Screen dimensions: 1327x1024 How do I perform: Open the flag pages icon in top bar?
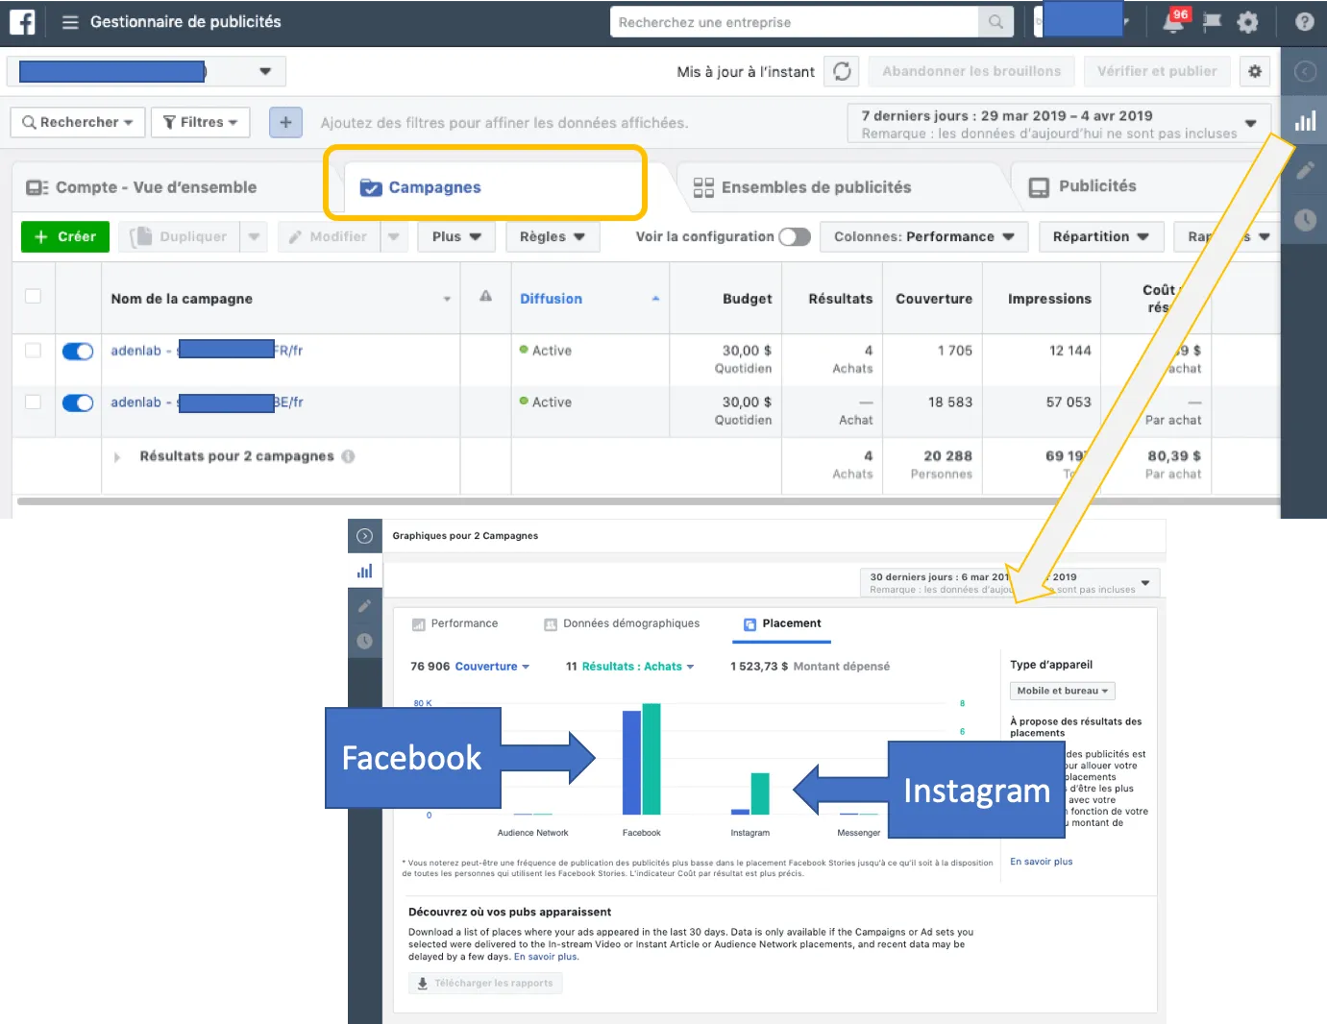tap(1212, 22)
